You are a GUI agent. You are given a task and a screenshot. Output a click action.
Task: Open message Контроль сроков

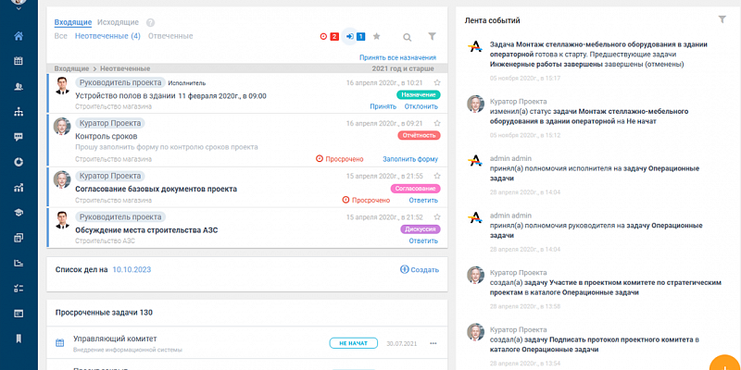click(x=107, y=136)
